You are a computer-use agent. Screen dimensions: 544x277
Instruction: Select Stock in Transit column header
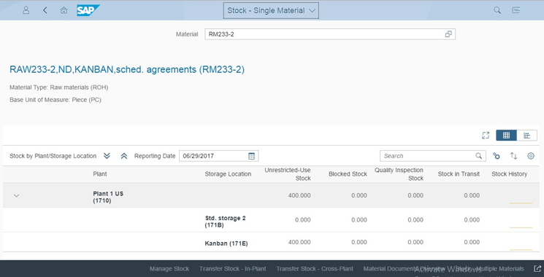(459, 173)
